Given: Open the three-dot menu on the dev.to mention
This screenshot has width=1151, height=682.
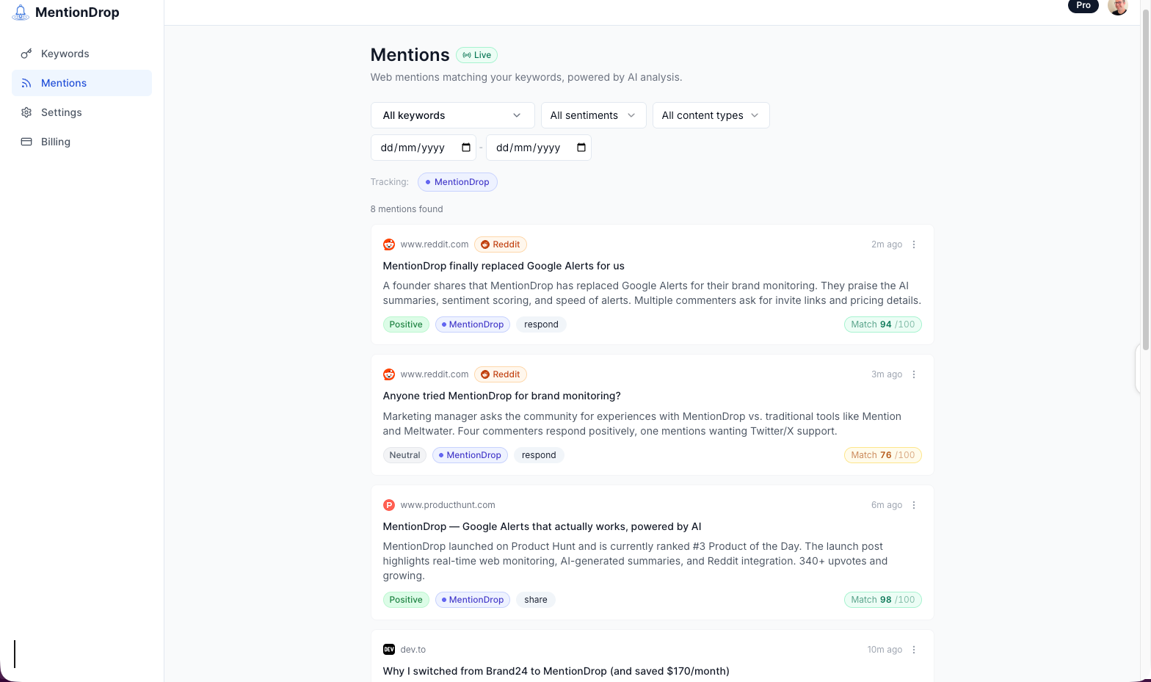Looking at the screenshot, I should click(x=914, y=650).
